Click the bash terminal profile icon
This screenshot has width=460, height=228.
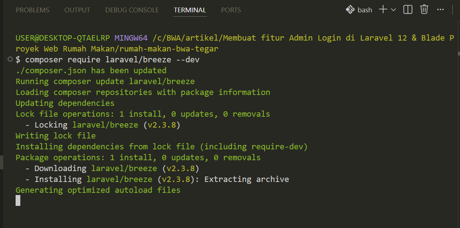coord(350,10)
